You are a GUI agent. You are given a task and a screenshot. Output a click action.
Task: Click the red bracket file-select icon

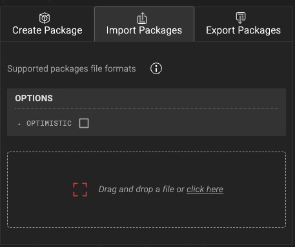tap(80, 190)
